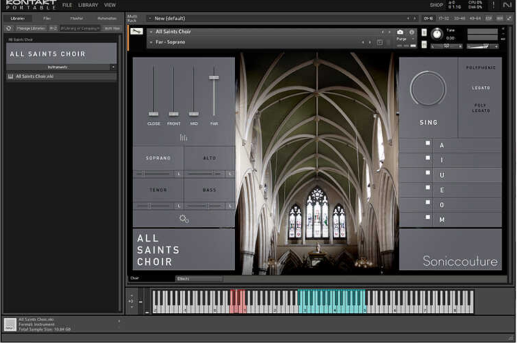This screenshot has height=343, width=517.
Task: Switch to the Libraries tab
Action: (18, 19)
